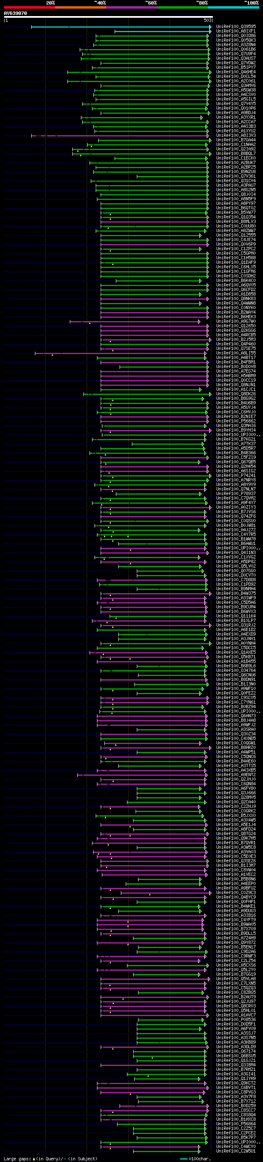This screenshot has height=1162, width=263.
Task: Select the label UniRef100_Q5VLA8
Action: click(236, 979)
